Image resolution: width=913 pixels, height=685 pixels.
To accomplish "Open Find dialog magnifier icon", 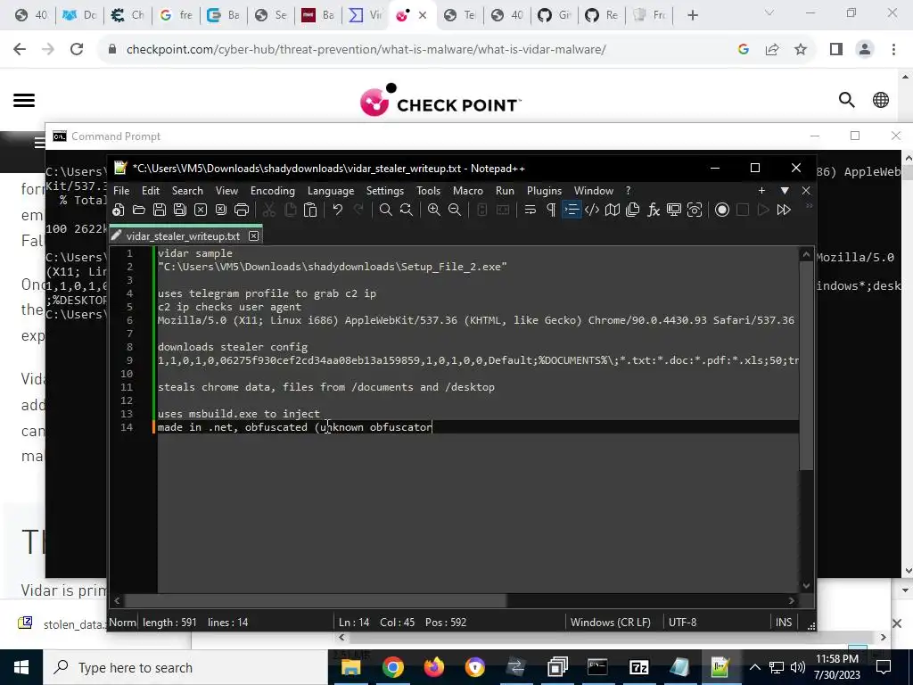I will 385,210.
